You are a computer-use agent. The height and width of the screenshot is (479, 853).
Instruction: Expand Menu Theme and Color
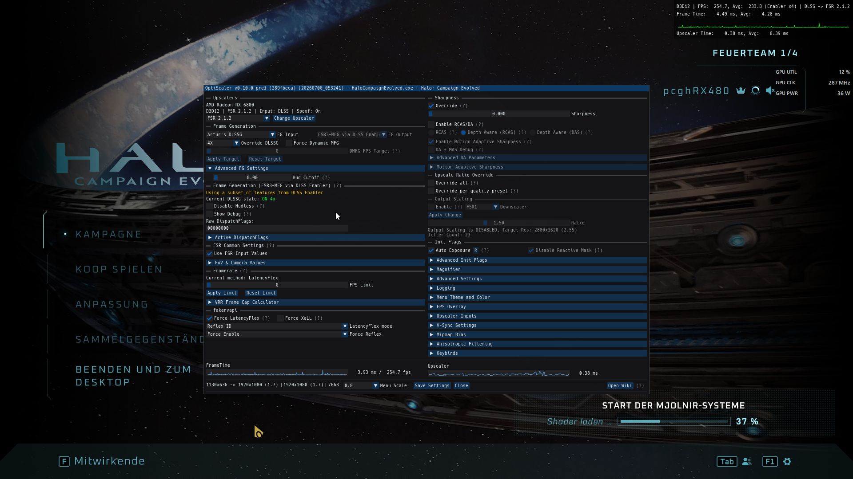[x=537, y=298]
